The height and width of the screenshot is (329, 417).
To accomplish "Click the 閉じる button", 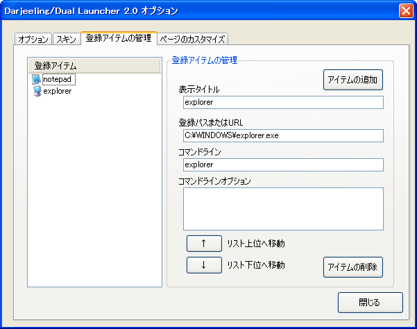I will pos(371,303).
